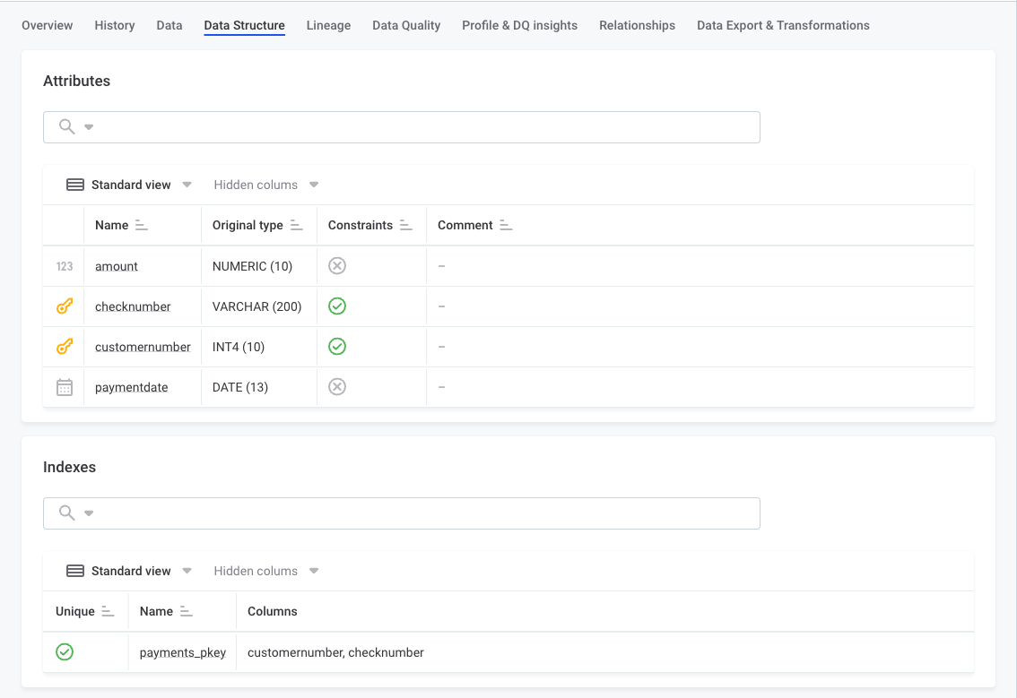Open Data Export & Transformations tab
The image size is (1017, 698).
[x=784, y=25]
